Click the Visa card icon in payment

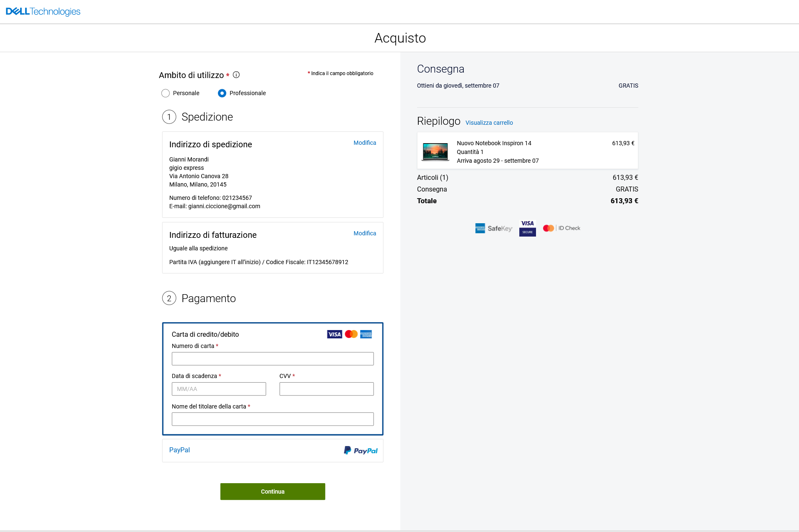334,334
